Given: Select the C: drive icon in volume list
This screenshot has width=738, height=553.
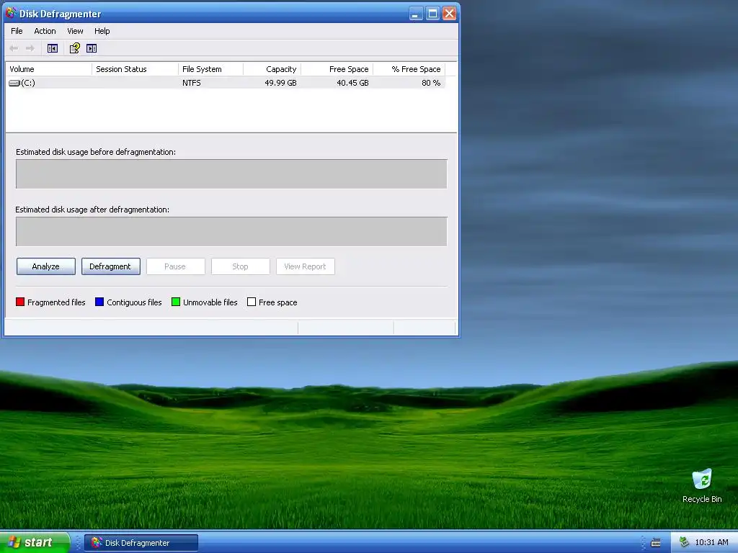Looking at the screenshot, I should (14, 83).
